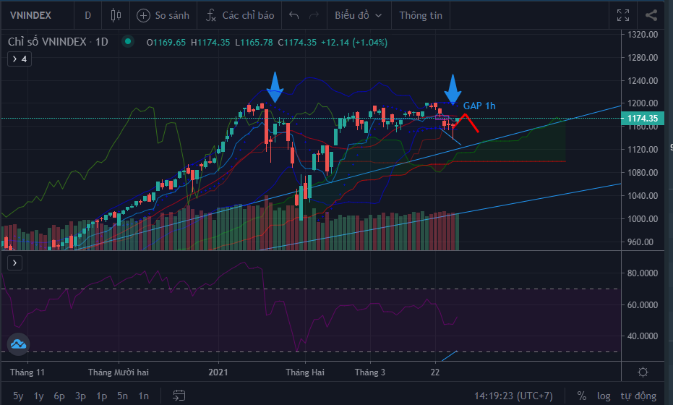Toggle percent scale mode
Screen dimensions: 673x405
click(582, 396)
